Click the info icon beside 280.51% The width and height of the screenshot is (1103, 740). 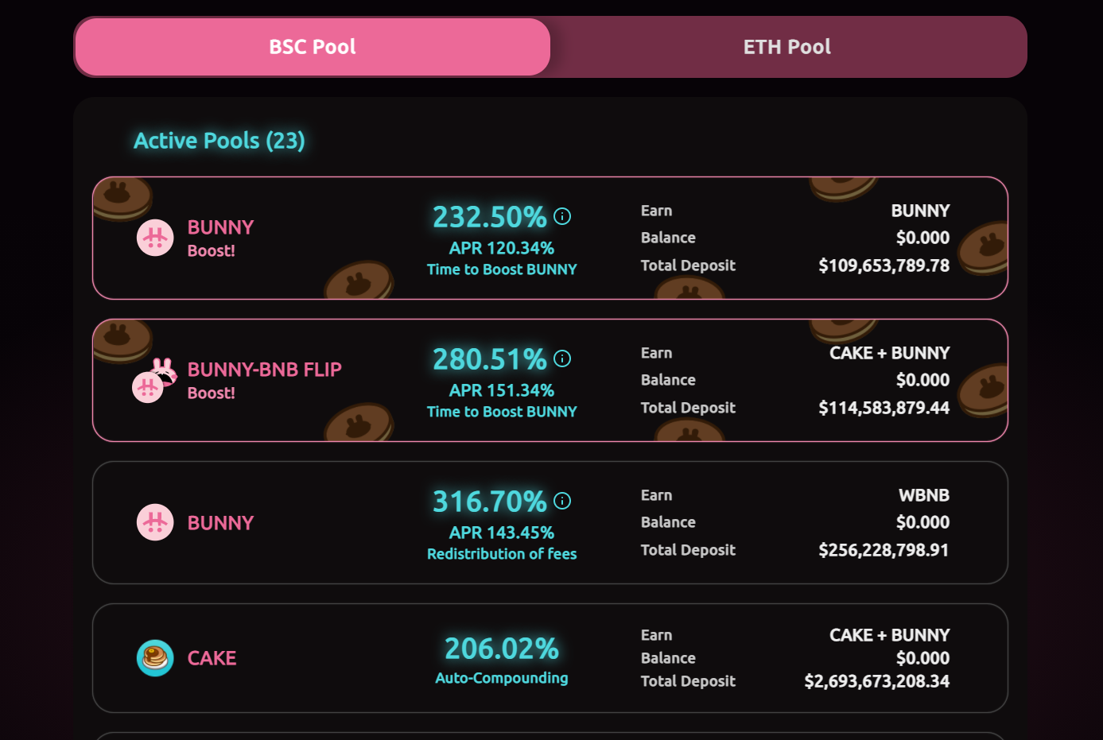click(562, 358)
